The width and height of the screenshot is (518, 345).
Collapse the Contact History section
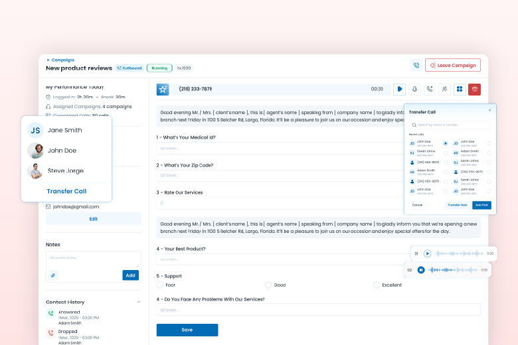tap(138, 302)
